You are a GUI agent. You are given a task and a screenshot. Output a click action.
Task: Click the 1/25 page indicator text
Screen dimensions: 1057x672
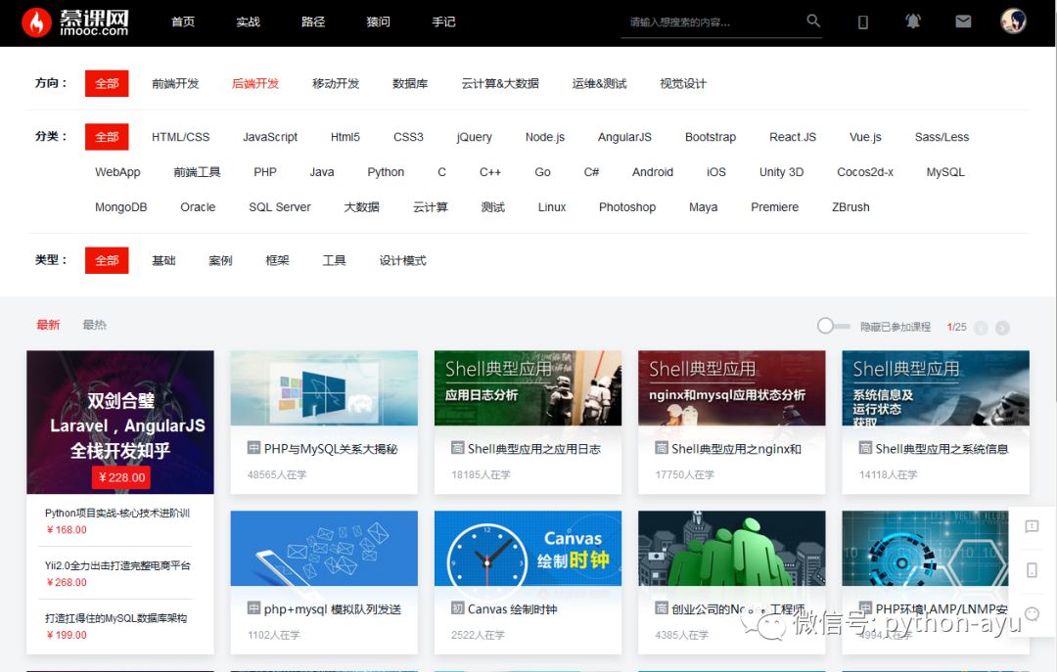click(956, 327)
